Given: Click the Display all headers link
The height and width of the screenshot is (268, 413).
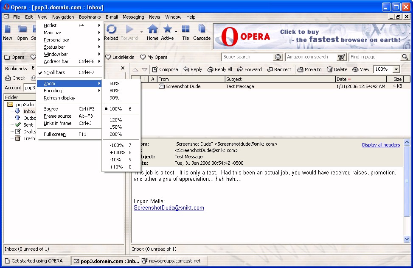Looking at the screenshot, I should (381, 145).
